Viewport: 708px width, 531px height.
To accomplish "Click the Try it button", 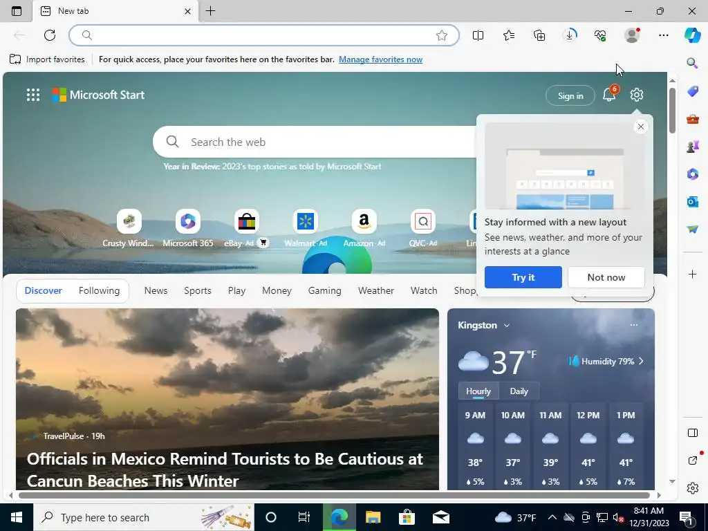I will click(x=523, y=277).
